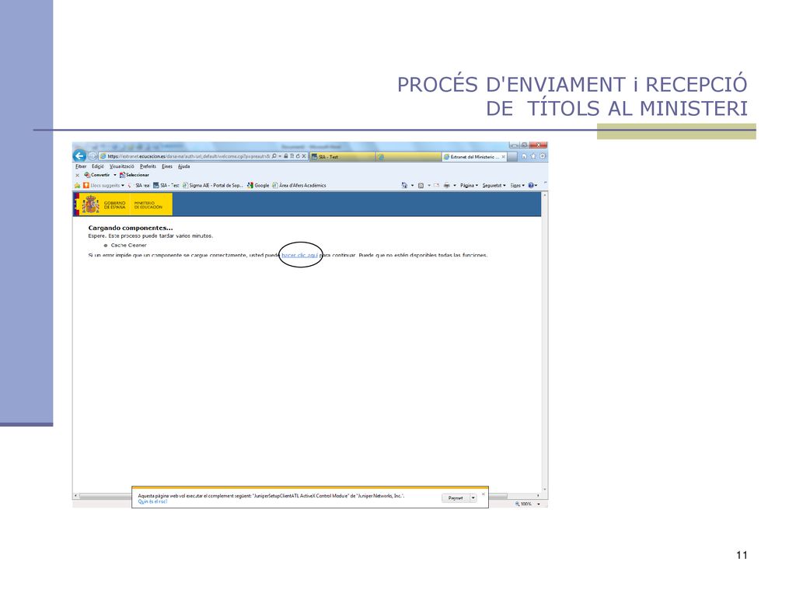Open the Visualització menu
Screen dimensions: 796x597
click(x=122, y=166)
